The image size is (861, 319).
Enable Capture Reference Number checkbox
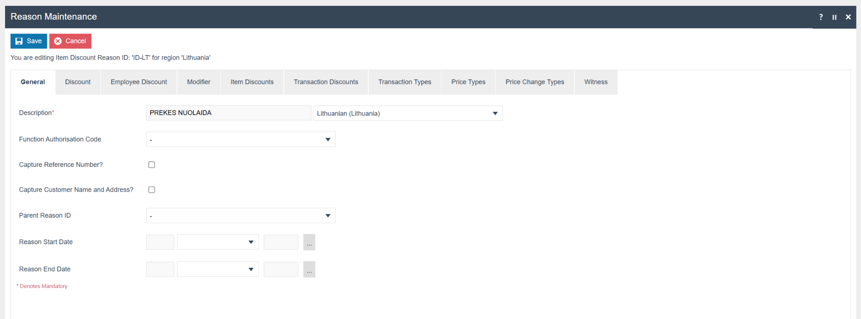(152, 165)
